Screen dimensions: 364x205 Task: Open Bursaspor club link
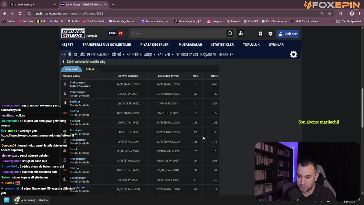pos(76,130)
